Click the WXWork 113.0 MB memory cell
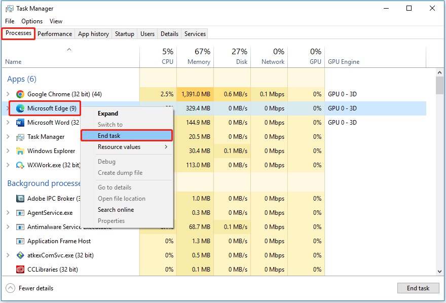Image resolution: width=446 pixels, height=303 pixels. point(195,165)
